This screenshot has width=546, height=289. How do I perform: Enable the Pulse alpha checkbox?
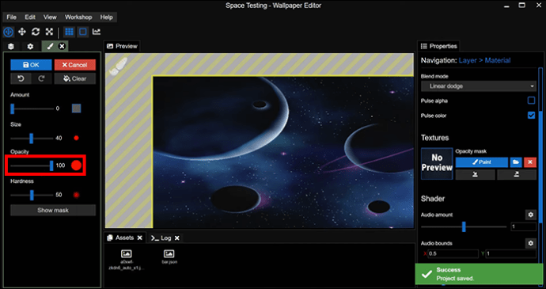531,101
